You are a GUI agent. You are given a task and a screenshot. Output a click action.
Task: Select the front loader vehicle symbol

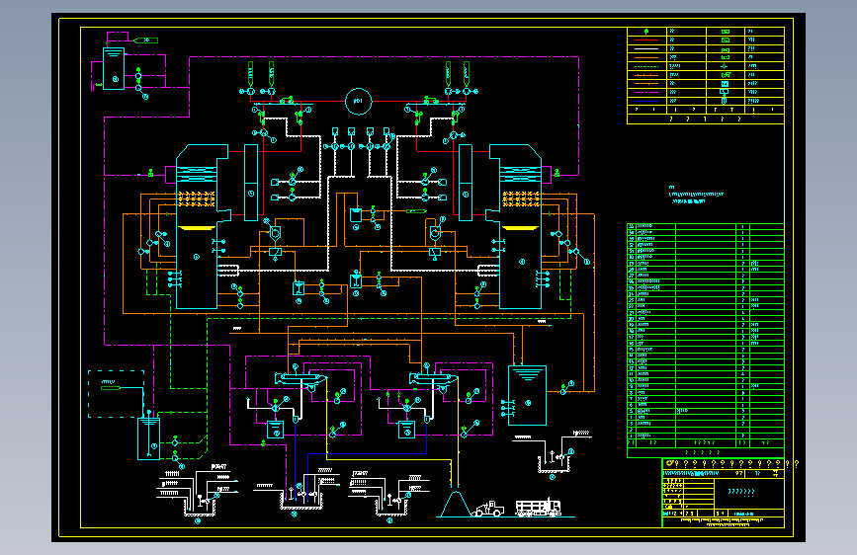coord(489,510)
